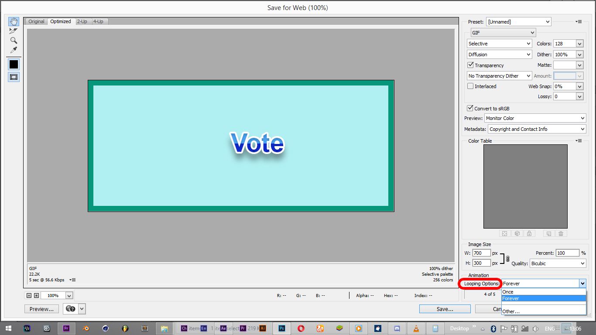The width and height of the screenshot is (596, 335).
Task: Click the Percent input field
Action: [568, 253]
